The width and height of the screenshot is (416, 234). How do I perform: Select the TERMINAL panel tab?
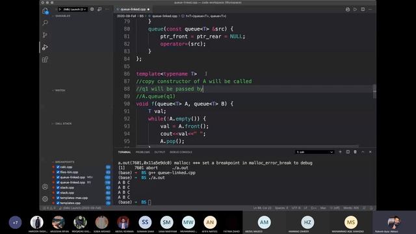(x=124, y=152)
